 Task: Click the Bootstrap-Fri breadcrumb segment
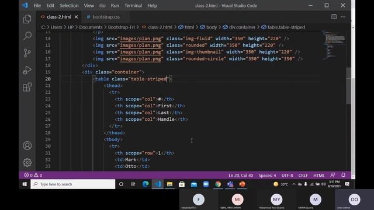(x=122, y=27)
